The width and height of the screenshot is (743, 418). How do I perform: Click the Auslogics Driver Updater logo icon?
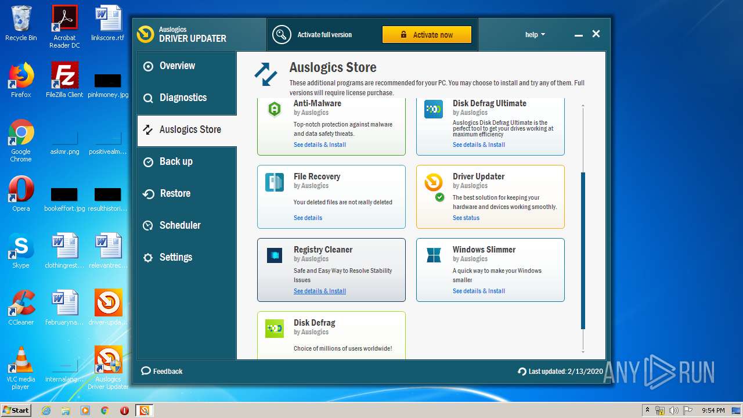click(145, 34)
